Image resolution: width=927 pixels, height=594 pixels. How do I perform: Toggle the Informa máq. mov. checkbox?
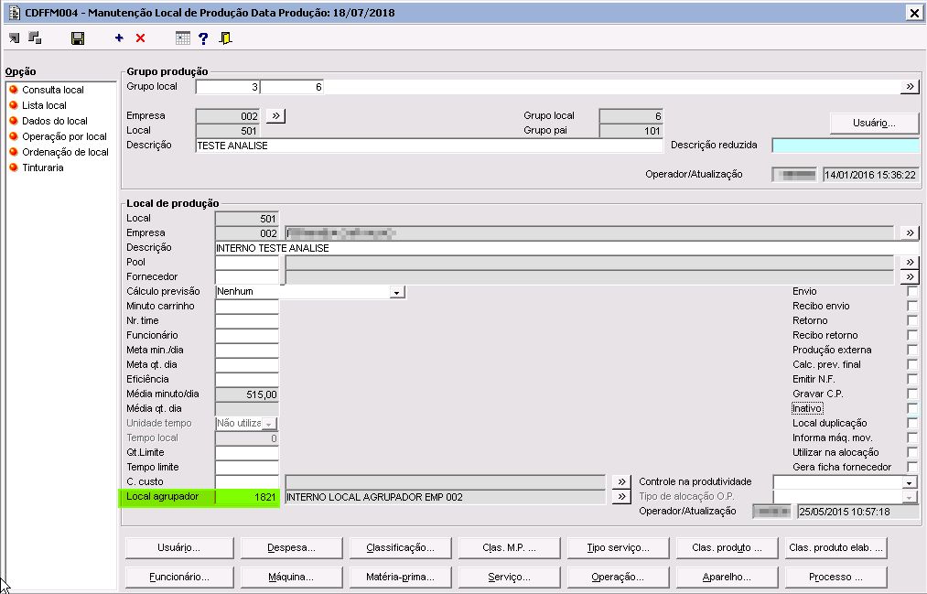tap(912, 438)
